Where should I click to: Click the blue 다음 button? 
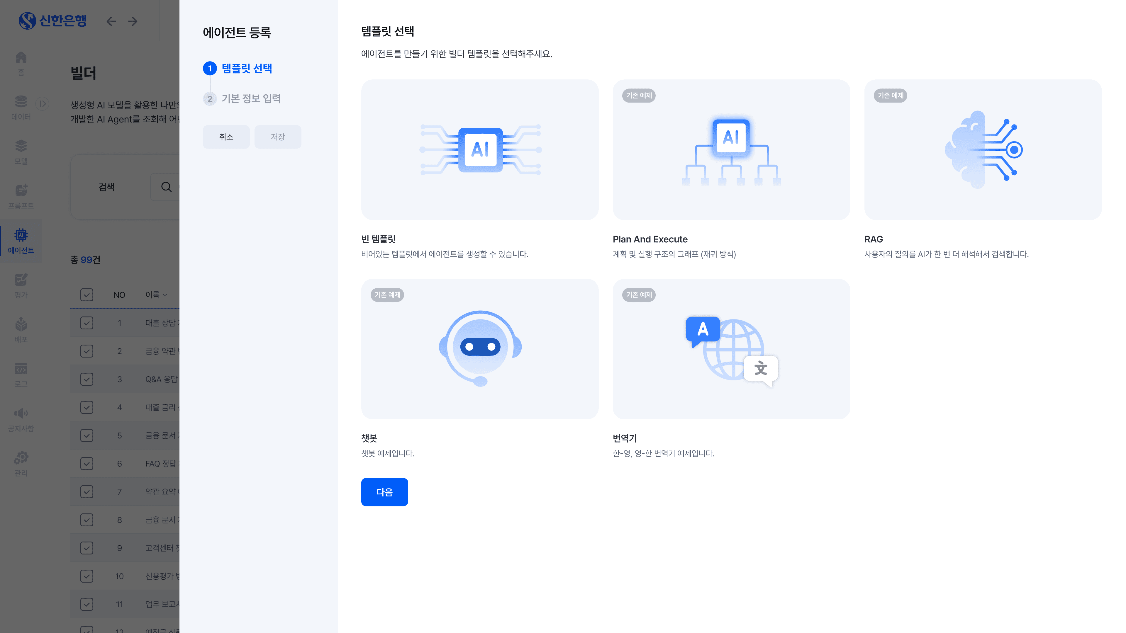coord(384,492)
